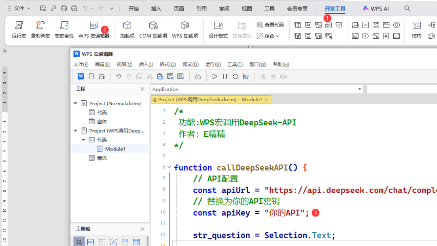Switch to the 审阅 tab
This screenshot has width=437, height=246.
pos(224,8)
